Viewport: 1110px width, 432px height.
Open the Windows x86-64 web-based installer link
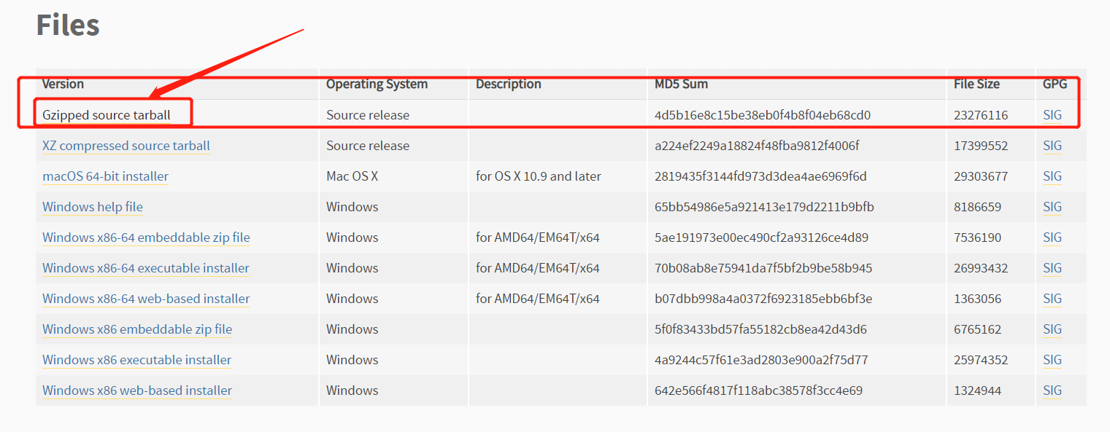click(145, 298)
